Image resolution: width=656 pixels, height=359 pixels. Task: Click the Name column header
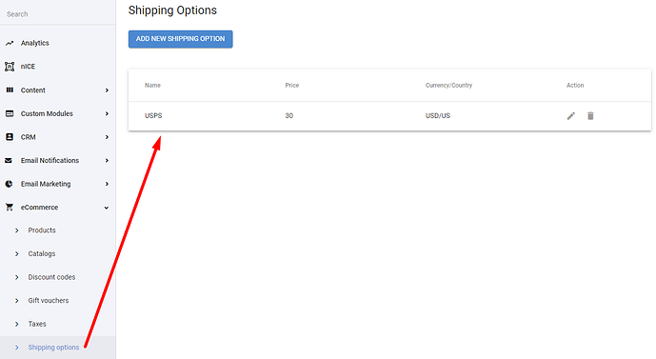click(152, 85)
